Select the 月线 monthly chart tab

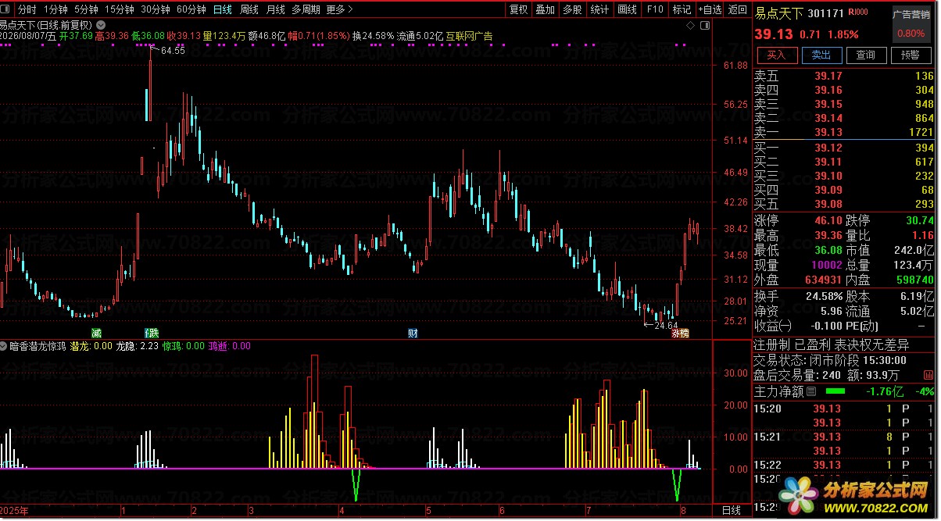275,9
